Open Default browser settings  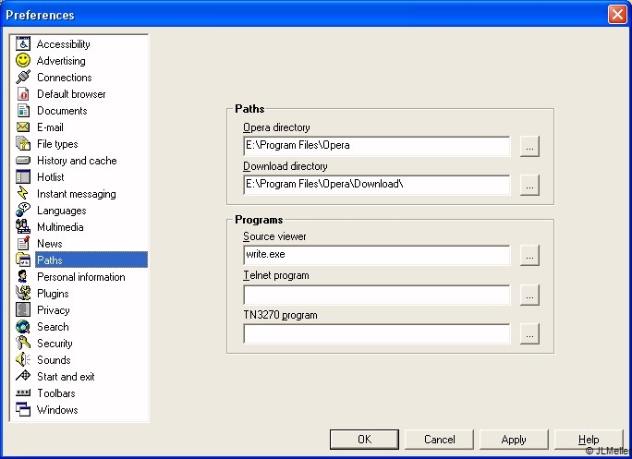click(71, 94)
